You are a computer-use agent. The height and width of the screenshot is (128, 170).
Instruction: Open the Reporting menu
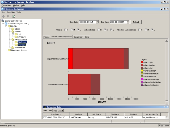[x=11, y=12]
